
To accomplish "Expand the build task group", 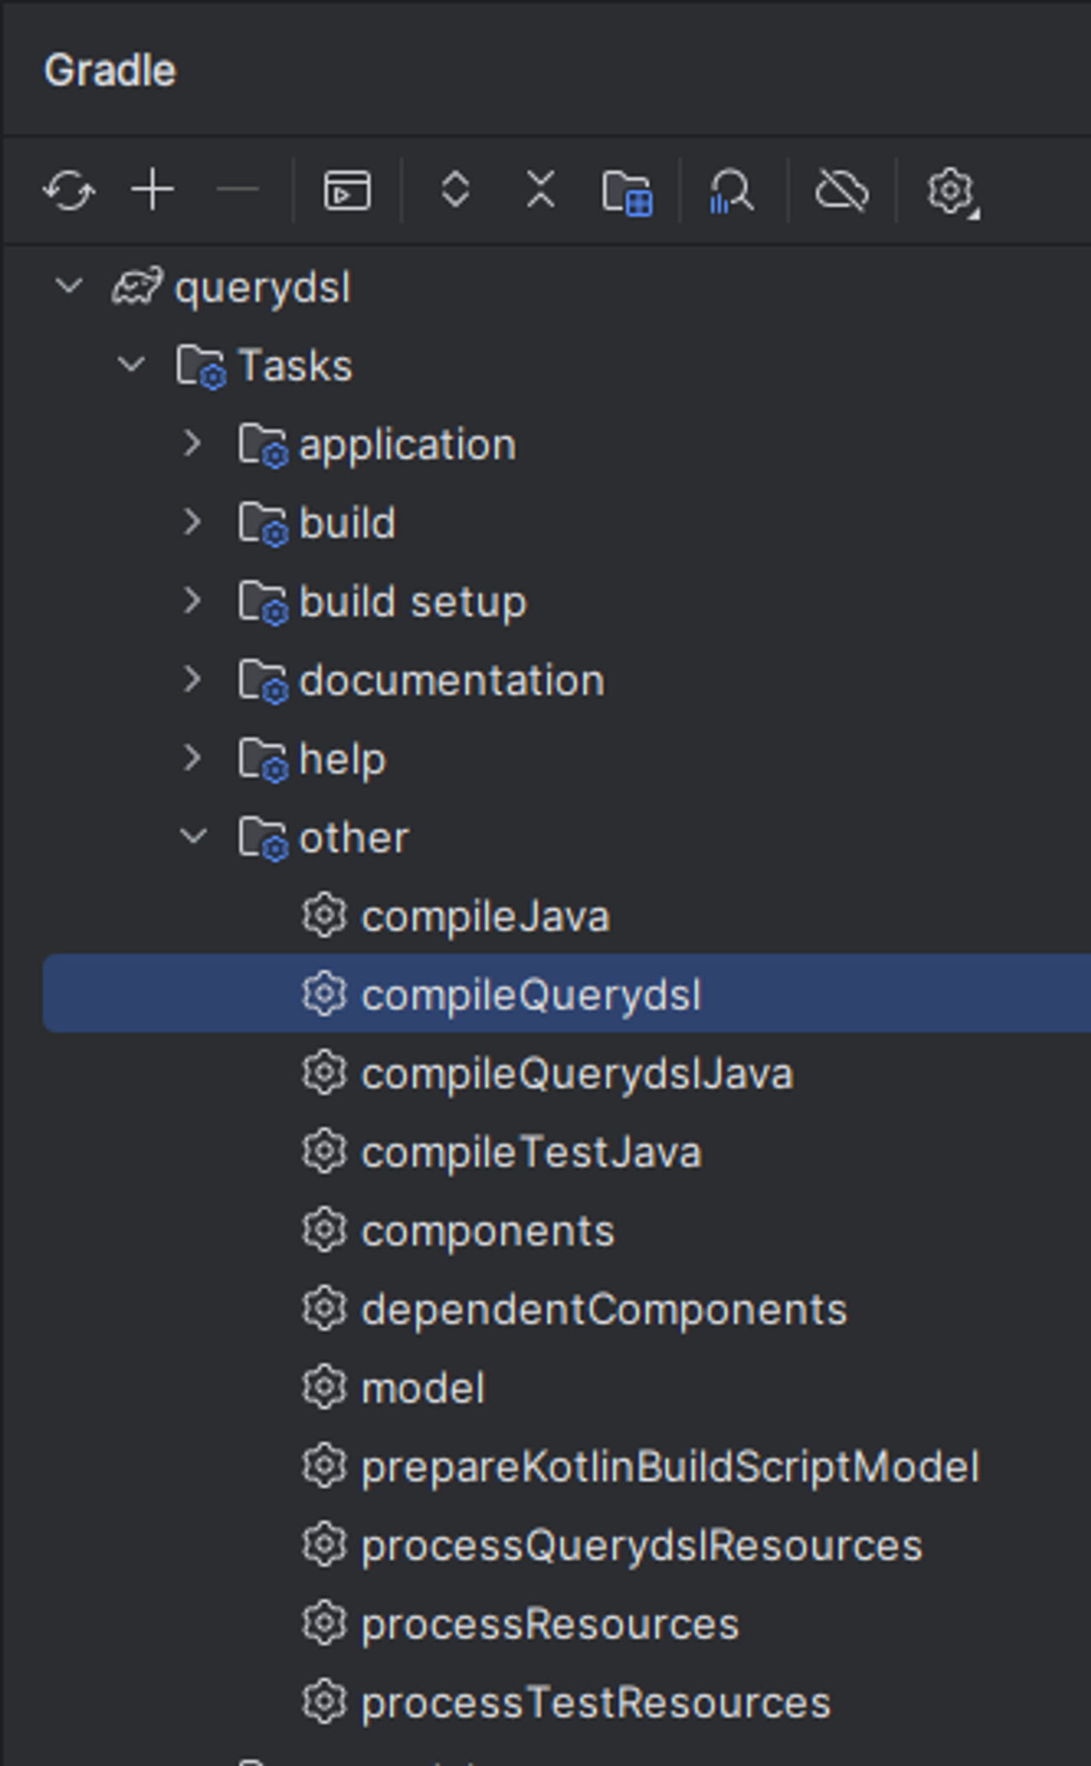I will (193, 522).
